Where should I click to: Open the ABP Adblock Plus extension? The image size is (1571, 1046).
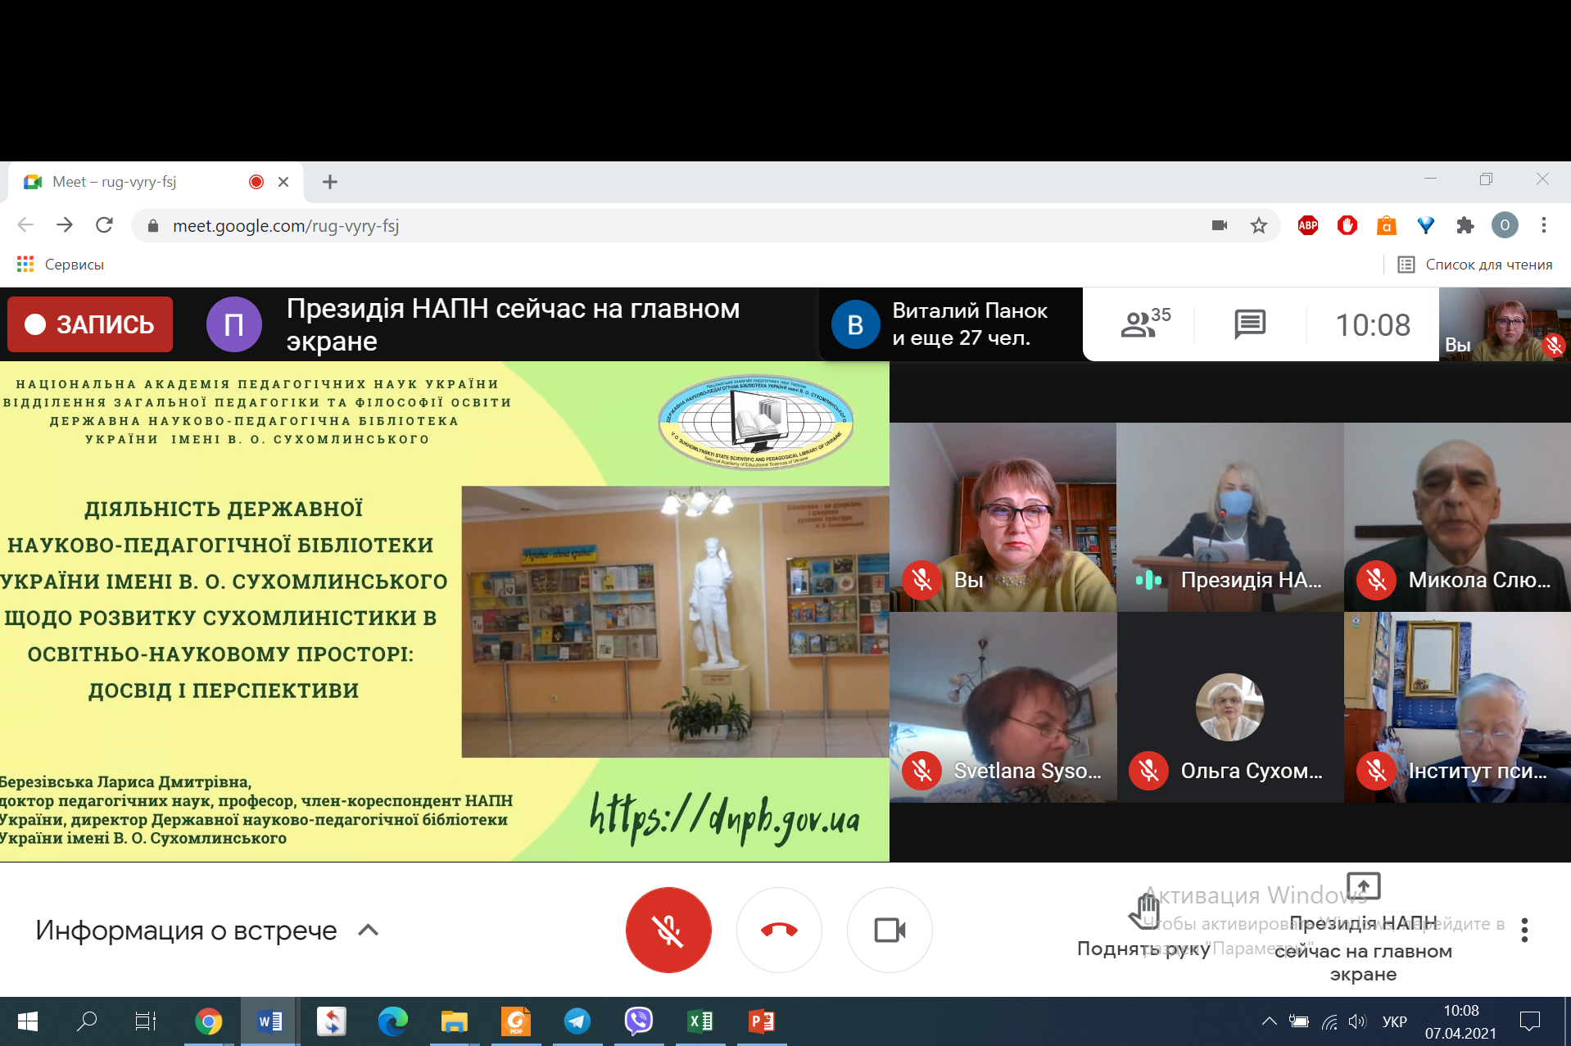(1308, 225)
